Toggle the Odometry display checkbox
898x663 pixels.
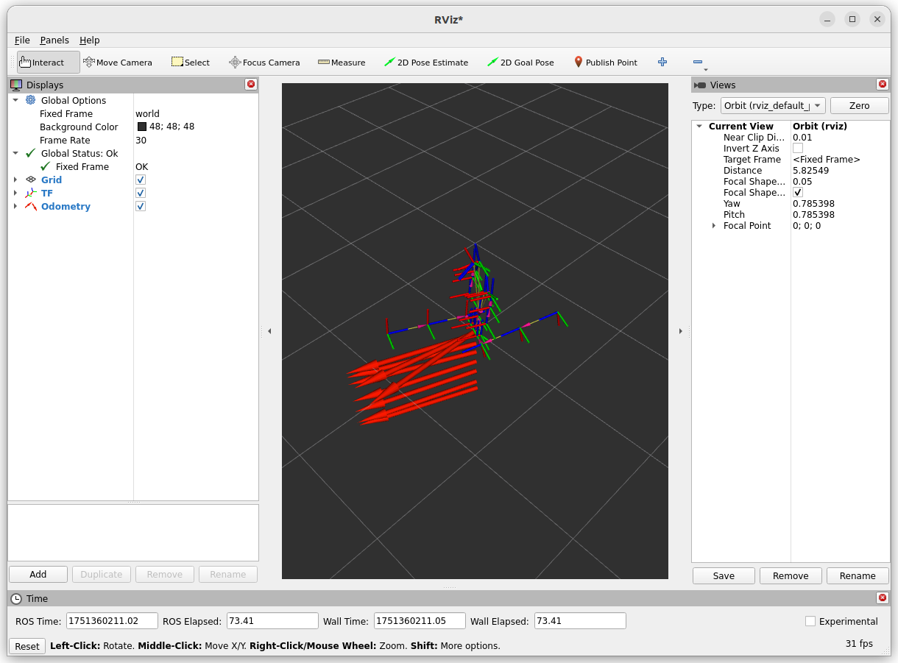tap(141, 206)
